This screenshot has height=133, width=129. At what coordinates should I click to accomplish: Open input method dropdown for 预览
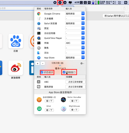coord(83,28)
